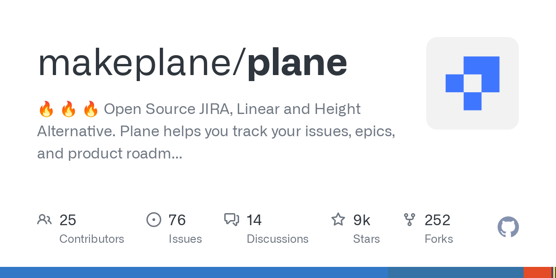This screenshot has width=556, height=278.
Task: Open the Contributors label under 25
Action: [x=92, y=239]
